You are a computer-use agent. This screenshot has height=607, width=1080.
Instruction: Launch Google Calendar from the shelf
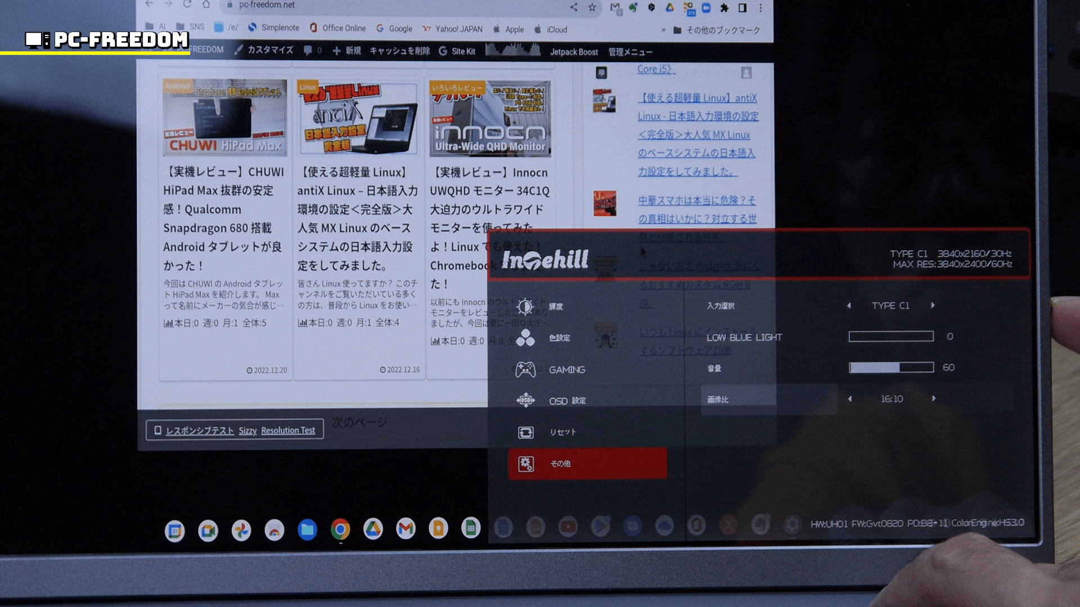point(175,530)
